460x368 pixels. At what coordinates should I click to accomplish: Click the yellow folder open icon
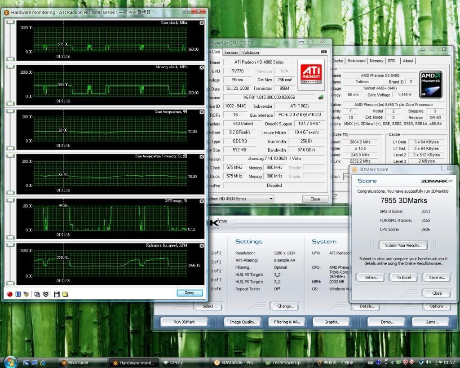[x=65, y=294]
